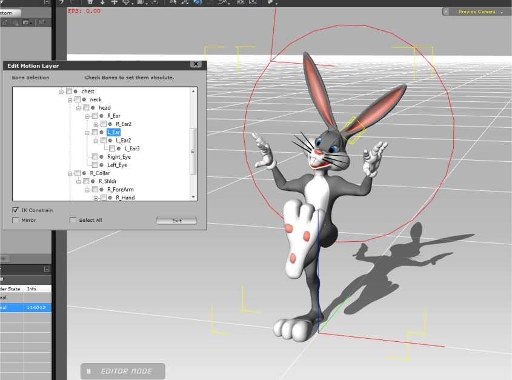The height and width of the screenshot is (380, 512).
Task: Select the L_Ear3 bone label
Action: point(132,148)
